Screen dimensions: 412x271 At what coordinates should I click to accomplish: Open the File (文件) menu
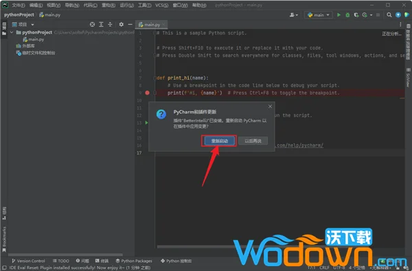[x=18, y=5]
